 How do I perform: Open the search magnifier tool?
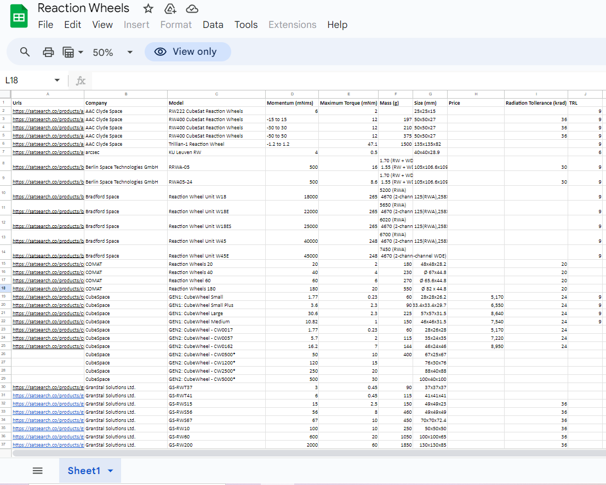click(25, 52)
